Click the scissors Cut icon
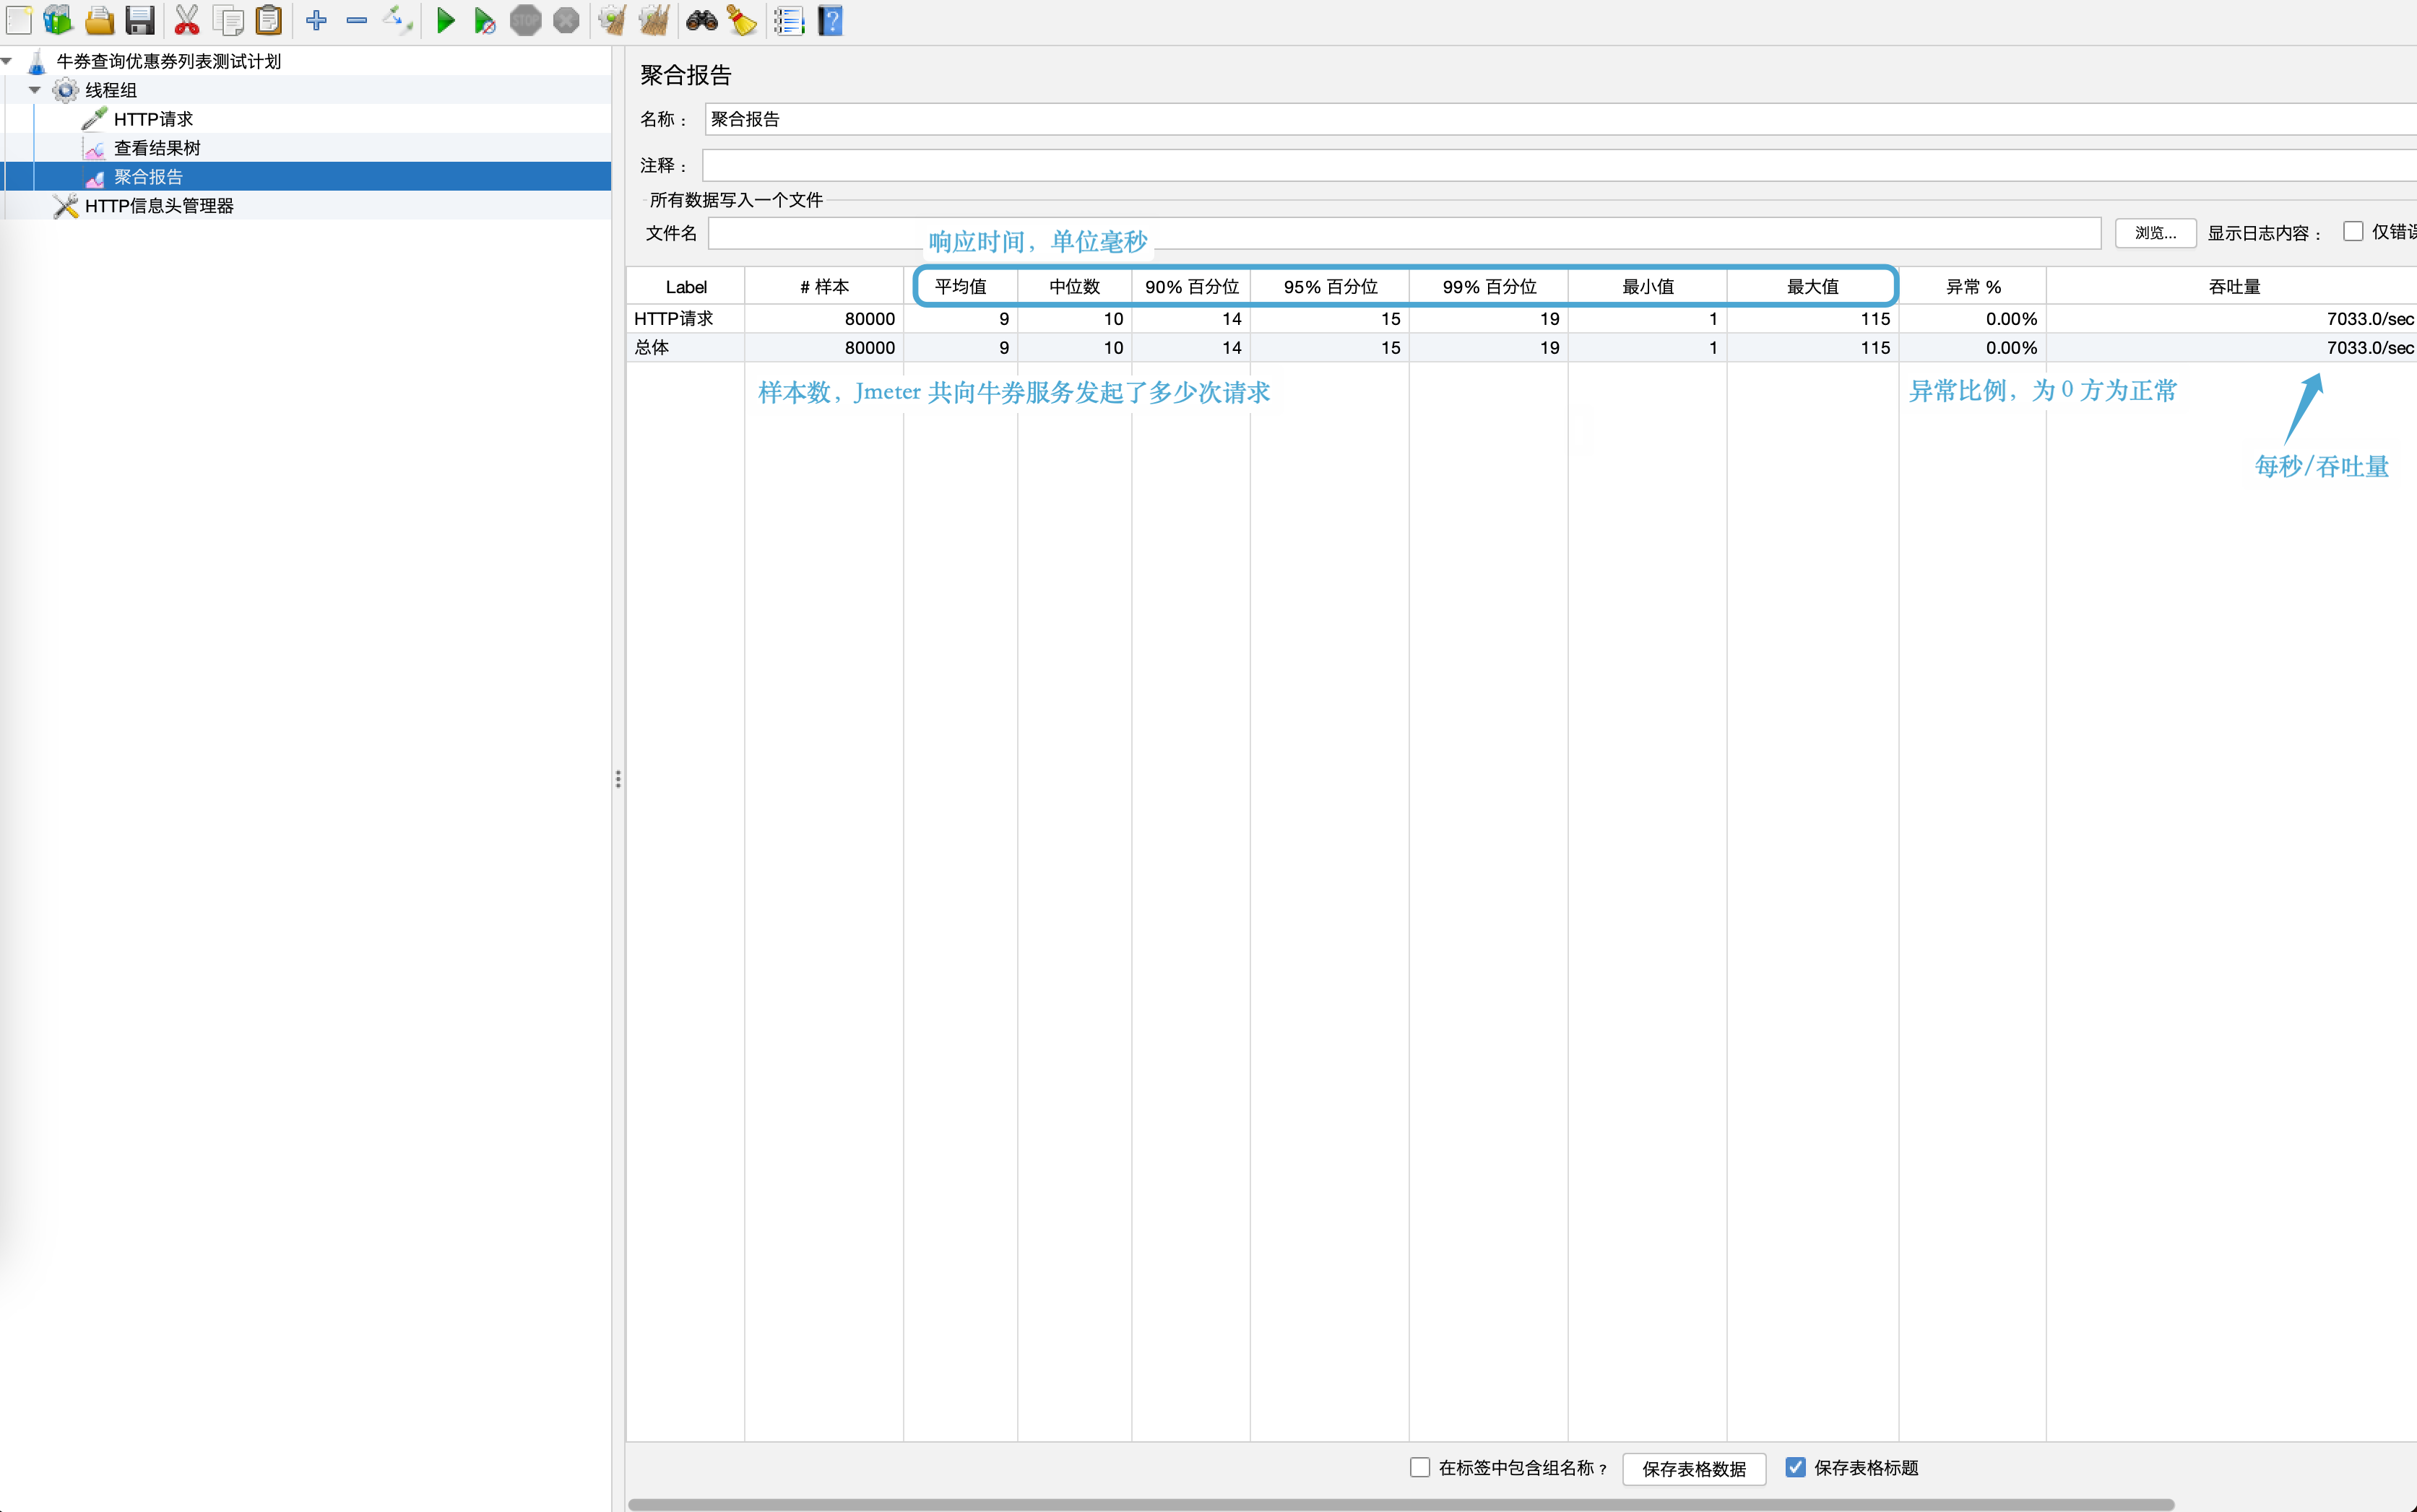The height and width of the screenshot is (1512, 2417). [187, 20]
